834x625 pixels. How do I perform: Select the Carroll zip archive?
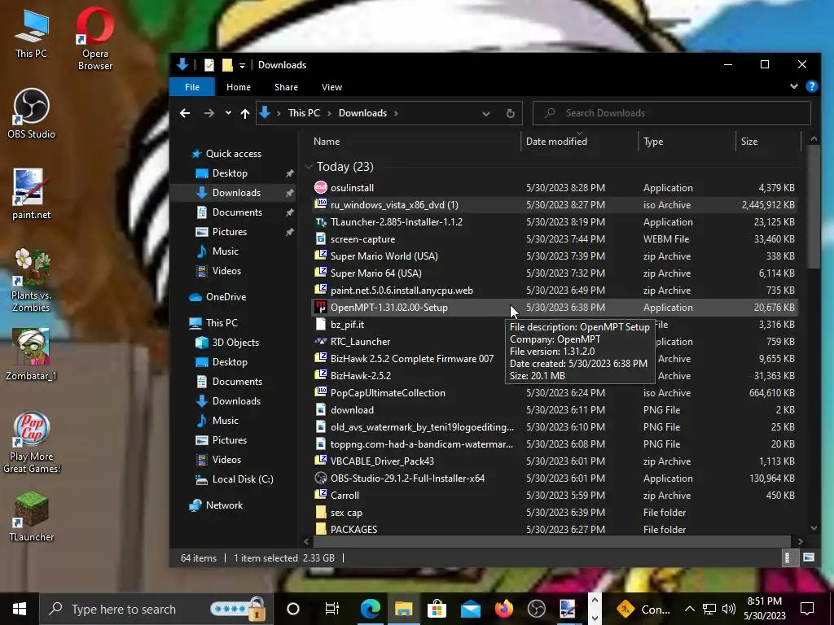point(345,495)
